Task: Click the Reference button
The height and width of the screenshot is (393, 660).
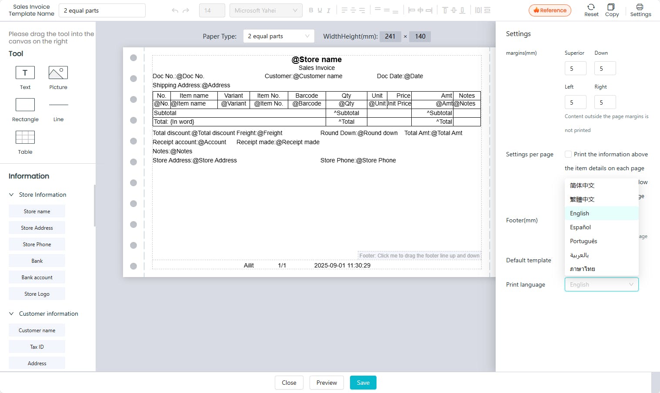Action: coord(550,10)
